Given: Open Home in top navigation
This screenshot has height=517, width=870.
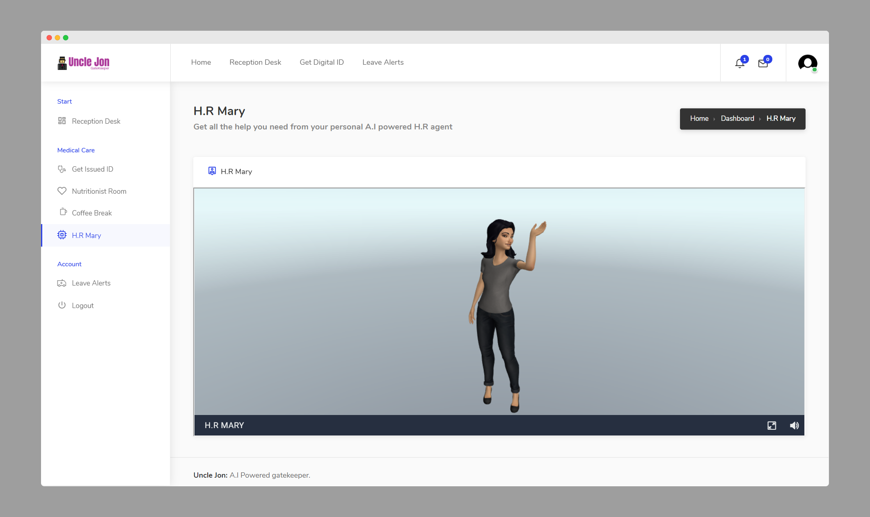Looking at the screenshot, I should pyautogui.click(x=201, y=62).
